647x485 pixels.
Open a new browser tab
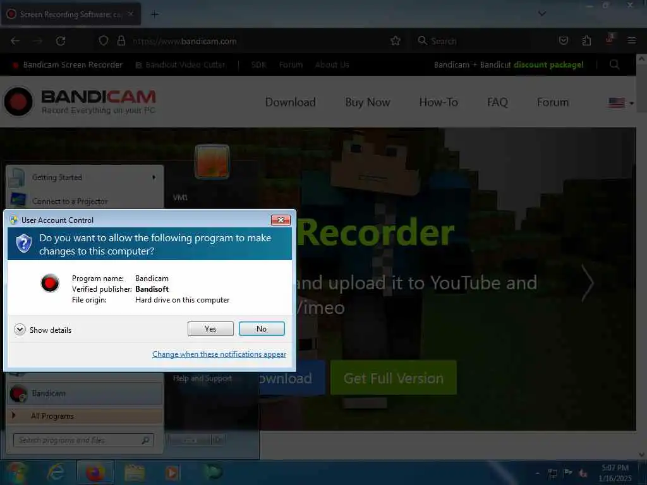click(155, 15)
